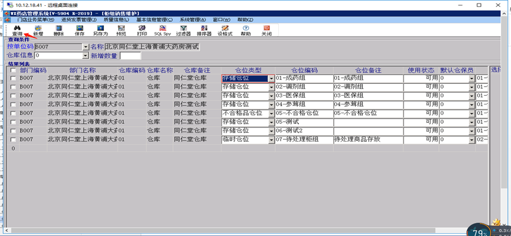Viewport: 511px width, 236px height.
Task: Click the 仓位编码 column header
Action: [304, 70]
